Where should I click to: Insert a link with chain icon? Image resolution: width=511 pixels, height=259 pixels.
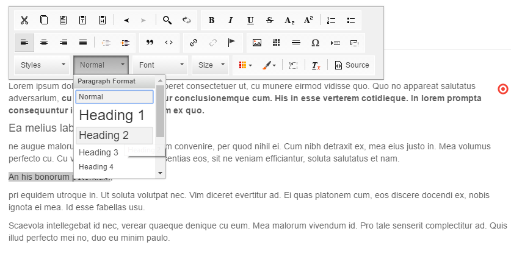click(194, 43)
